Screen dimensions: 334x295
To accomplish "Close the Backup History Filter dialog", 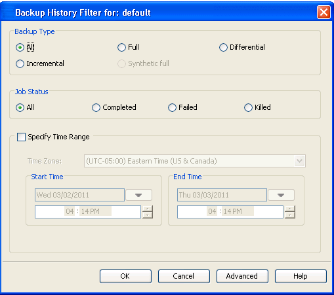I will pos(324,12).
